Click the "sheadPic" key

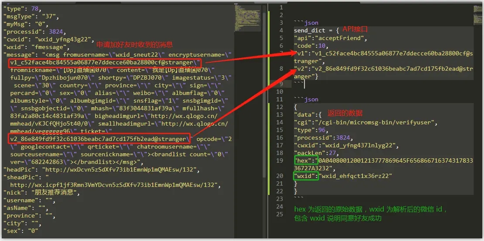pyautogui.click(x=20, y=177)
